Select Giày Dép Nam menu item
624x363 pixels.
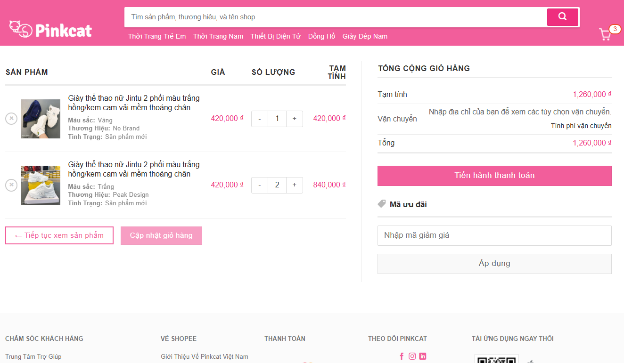pos(365,36)
